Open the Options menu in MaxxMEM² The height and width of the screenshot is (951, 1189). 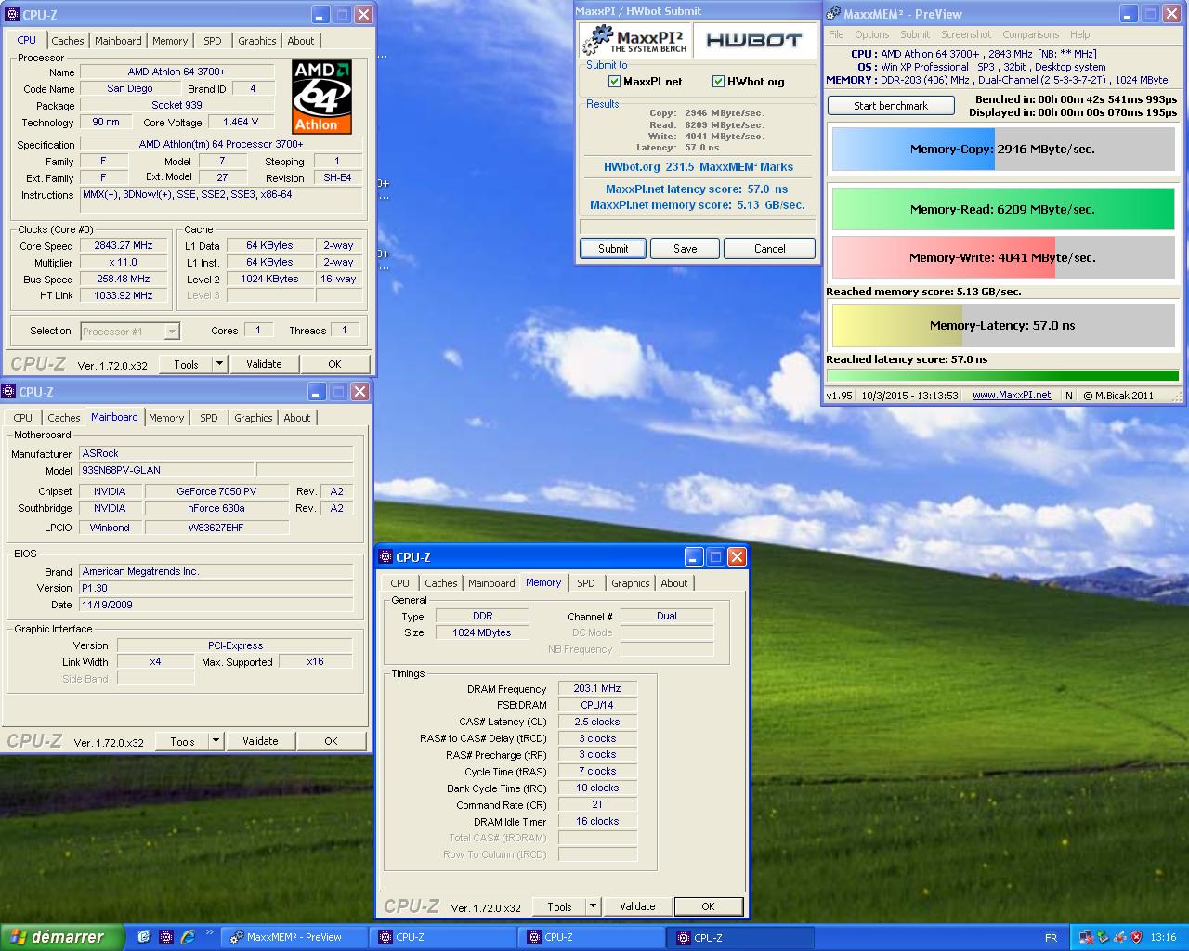[x=872, y=34]
